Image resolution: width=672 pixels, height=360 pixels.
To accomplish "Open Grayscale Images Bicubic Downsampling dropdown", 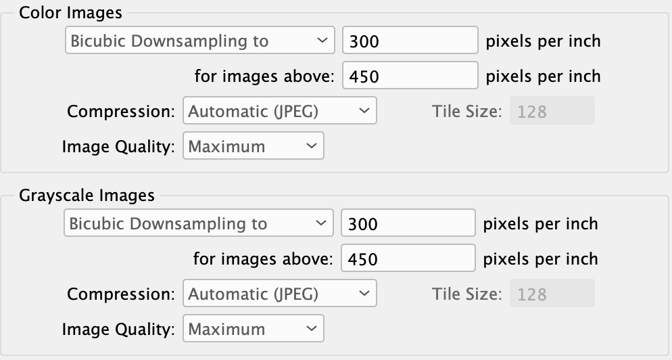I will click(x=199, y=223).
